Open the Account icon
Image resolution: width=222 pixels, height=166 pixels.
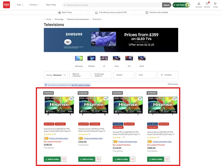(199, 5)
